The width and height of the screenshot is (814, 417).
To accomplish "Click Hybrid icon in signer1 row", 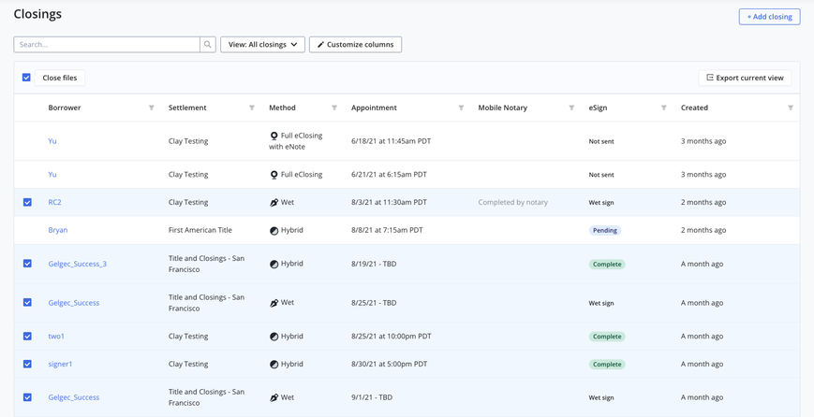I will click(274, 365).
